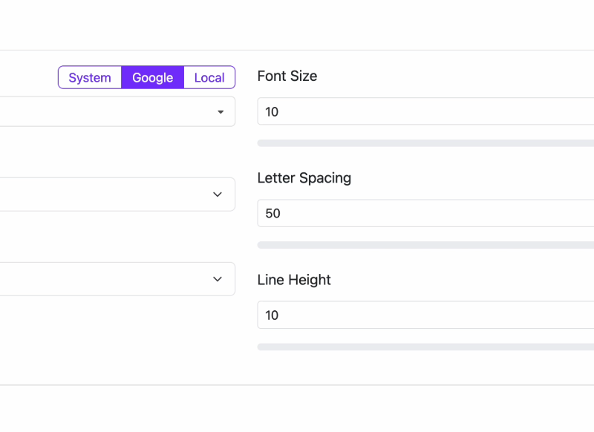Click the chevron icon beside Letter Spacing
594x432 pixels.
pyautogui.click(x=218, y=194)
